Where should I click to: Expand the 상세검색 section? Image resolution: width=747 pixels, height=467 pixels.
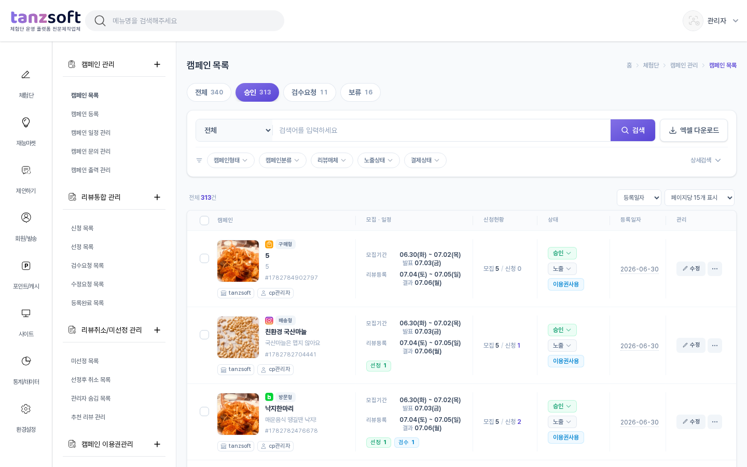pos(706,160)
